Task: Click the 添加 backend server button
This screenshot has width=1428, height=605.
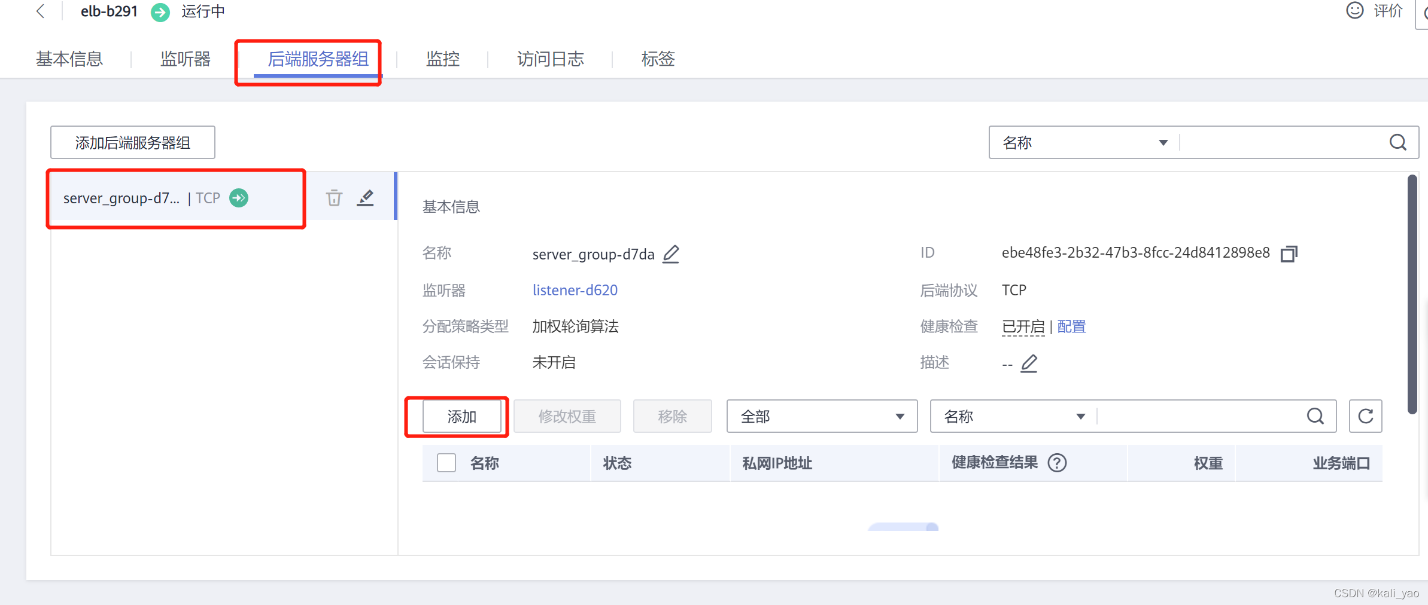Action: [462, 417]
